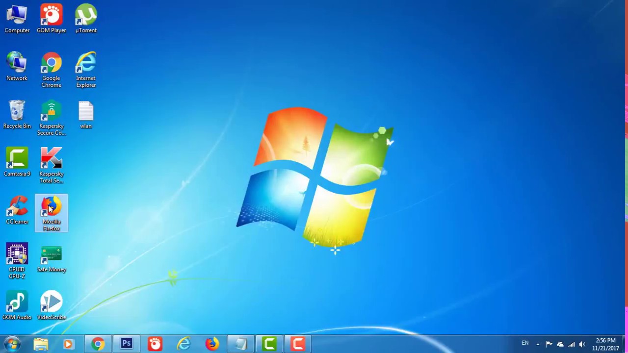This screenshot has height=353, width=628.
Task: Open the network signal tray icon
Action: (571, 344)
